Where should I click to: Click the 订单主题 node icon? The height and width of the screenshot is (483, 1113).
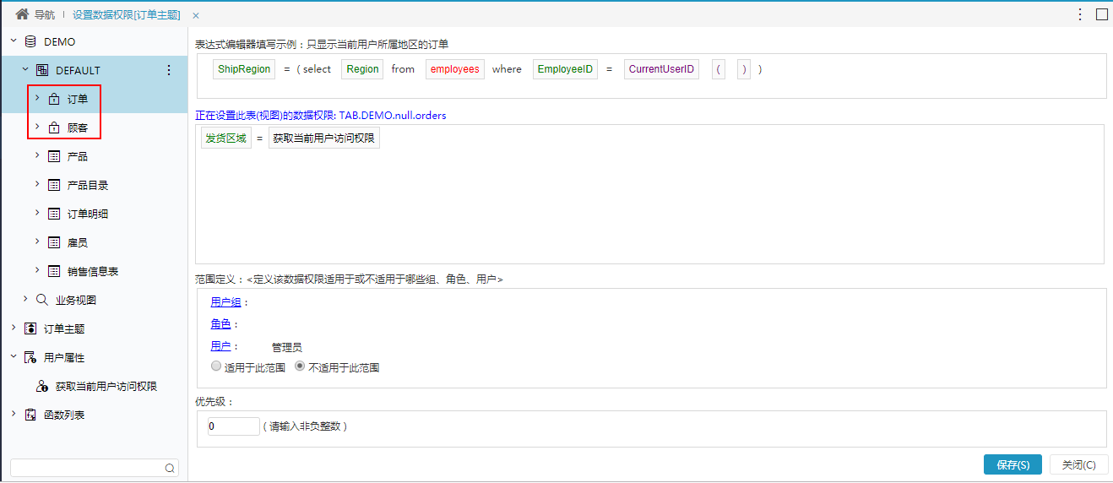[x=30, y=328]
